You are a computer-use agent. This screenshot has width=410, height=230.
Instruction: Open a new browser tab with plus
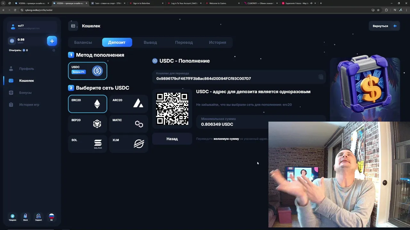tap(321, 3)
